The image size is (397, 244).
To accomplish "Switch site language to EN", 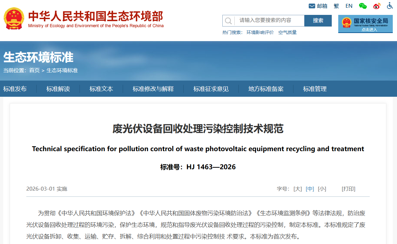I will (349, 6).
